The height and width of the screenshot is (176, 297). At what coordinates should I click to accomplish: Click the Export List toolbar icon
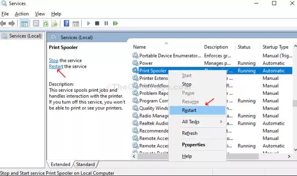[x=54, y=23]
